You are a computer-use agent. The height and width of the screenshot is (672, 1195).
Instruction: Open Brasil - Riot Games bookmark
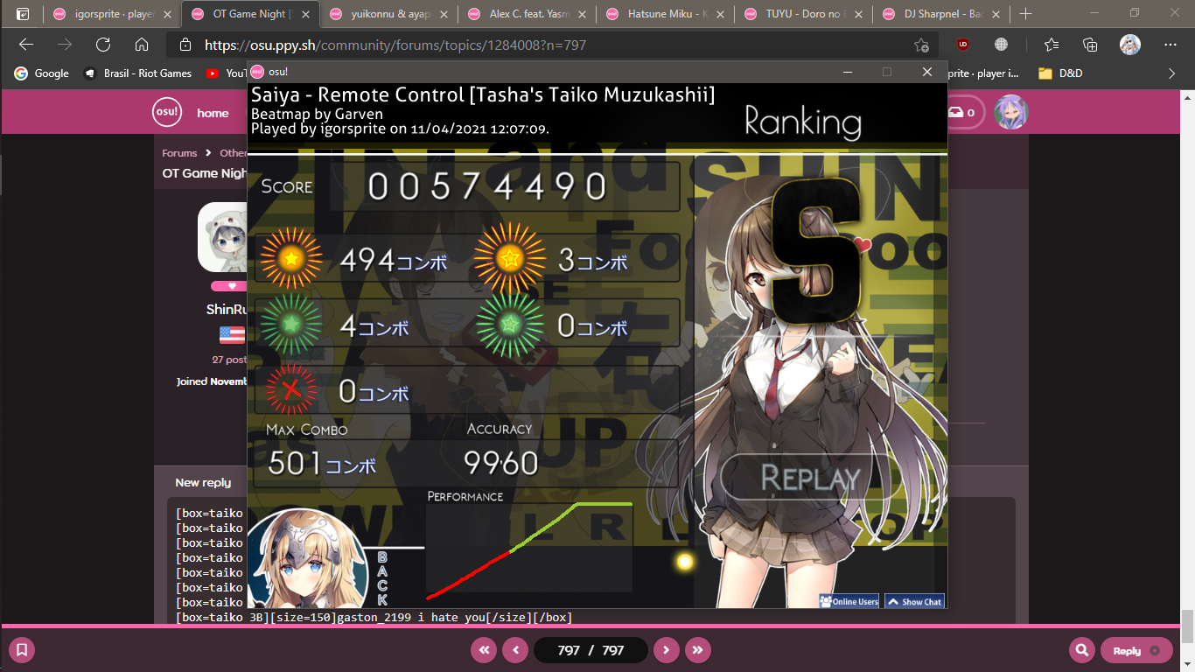pyautogui.click(x=138, y=73)
